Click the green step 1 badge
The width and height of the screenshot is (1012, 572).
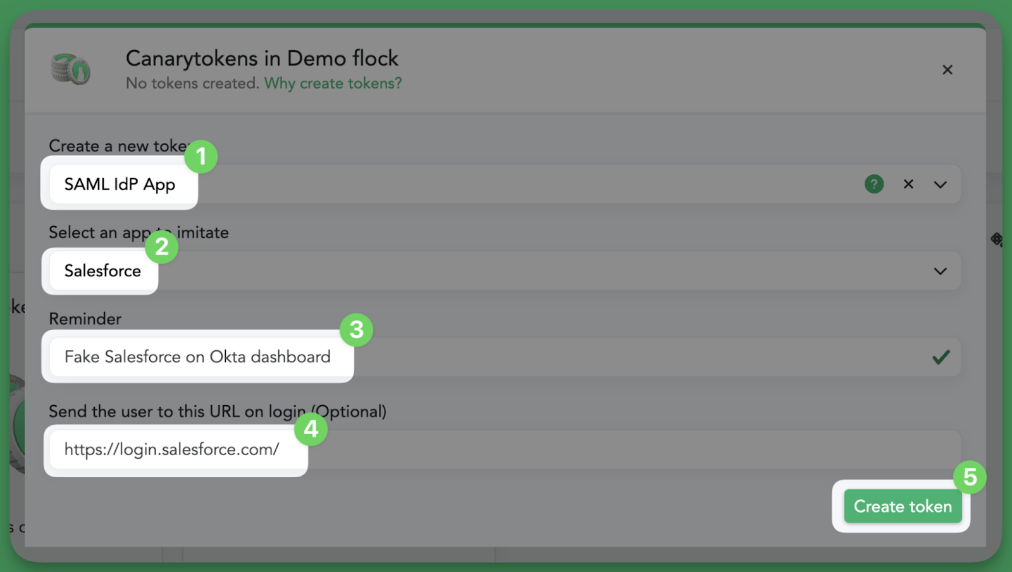coord(201,156)
